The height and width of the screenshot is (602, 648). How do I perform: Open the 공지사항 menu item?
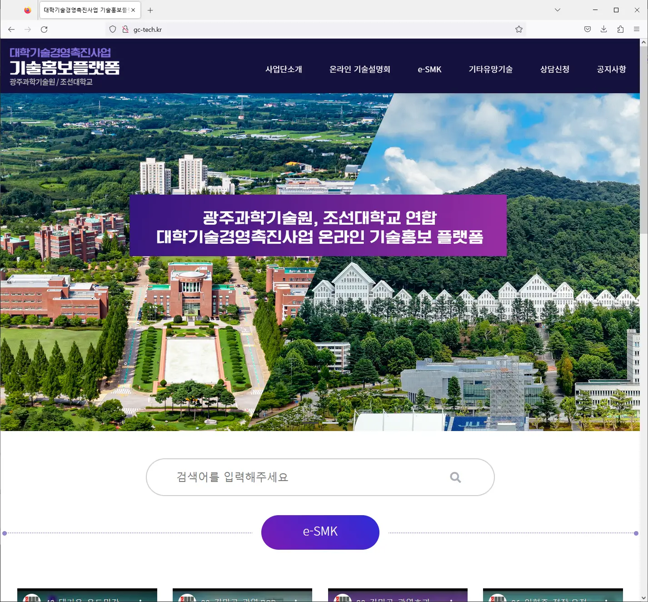pyautogui.click(x=611, y=69)
